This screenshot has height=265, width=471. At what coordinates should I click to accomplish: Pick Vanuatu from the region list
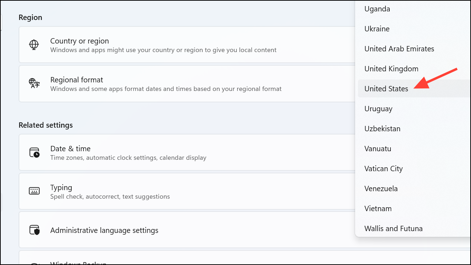pyautogui.click(x=378, y=149)
